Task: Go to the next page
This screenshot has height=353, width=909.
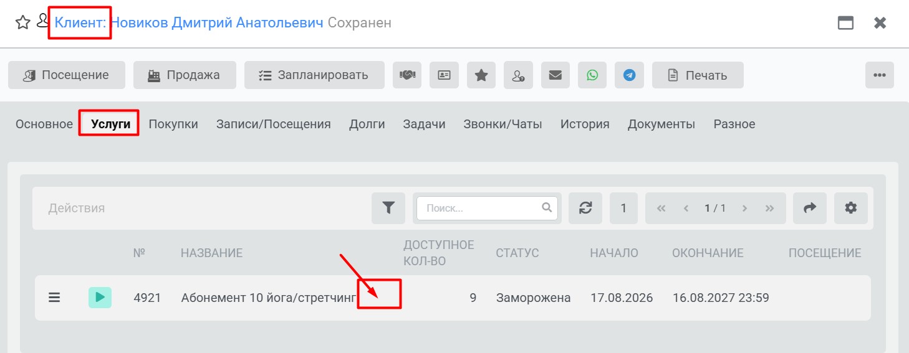Action: click(x=744, y=208)
